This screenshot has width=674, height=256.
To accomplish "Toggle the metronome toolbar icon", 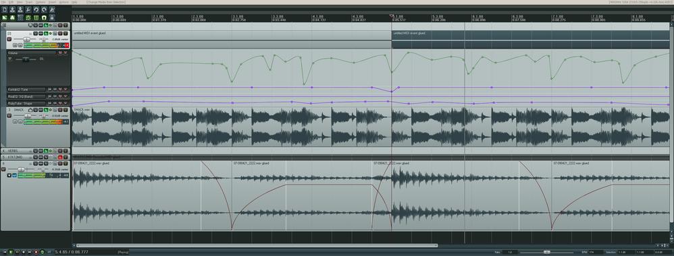I will click(51, 9).
